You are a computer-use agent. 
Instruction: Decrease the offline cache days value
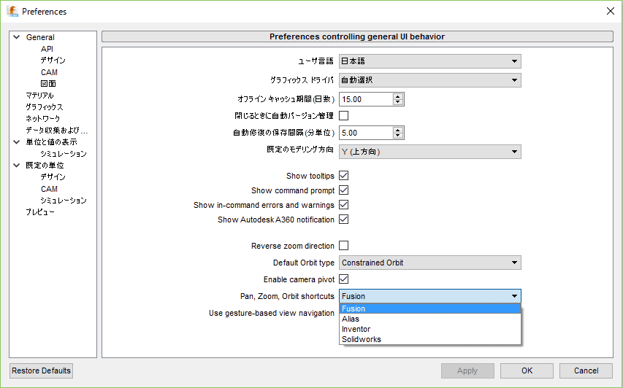click(398, 102)
